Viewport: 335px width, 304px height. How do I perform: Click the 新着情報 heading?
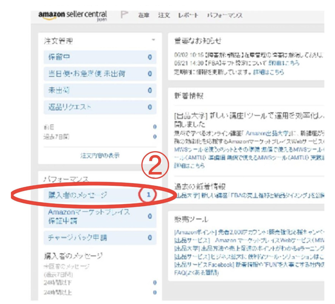189,96
